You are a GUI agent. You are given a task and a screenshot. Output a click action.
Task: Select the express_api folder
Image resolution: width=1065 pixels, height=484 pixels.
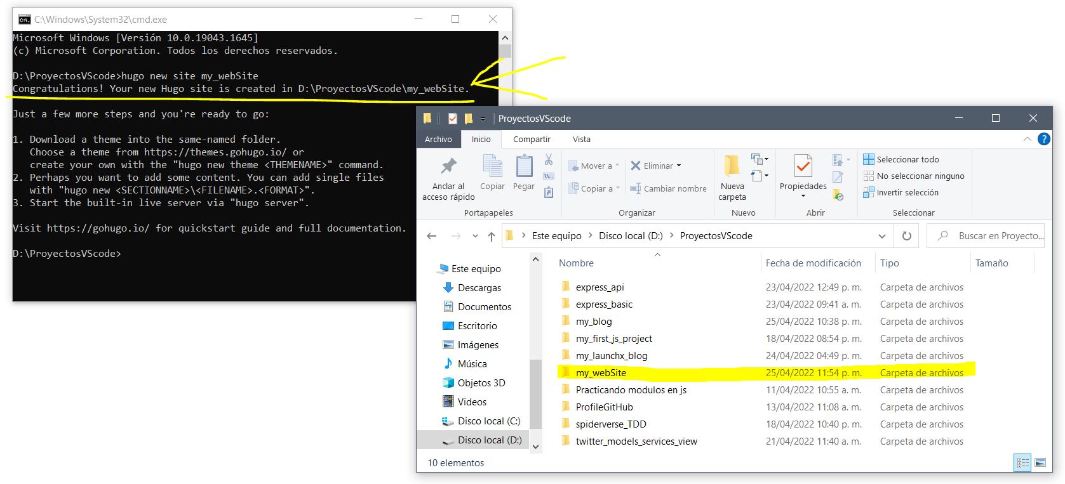(x=599, y=287)
